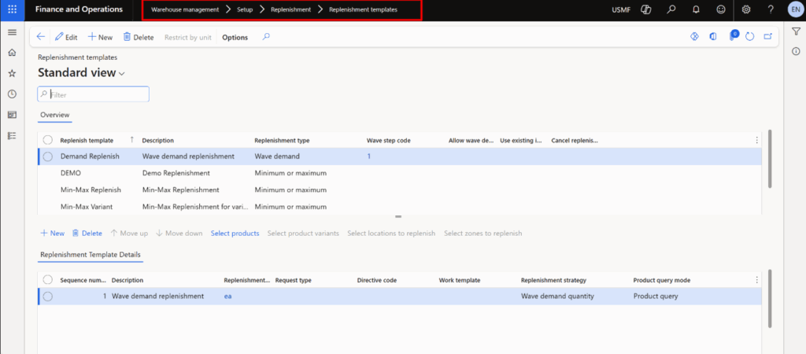The width and height of the screenshot is (806, 354).
Task: Open Favorites star icon in sidebar
Action: [12, 73]
